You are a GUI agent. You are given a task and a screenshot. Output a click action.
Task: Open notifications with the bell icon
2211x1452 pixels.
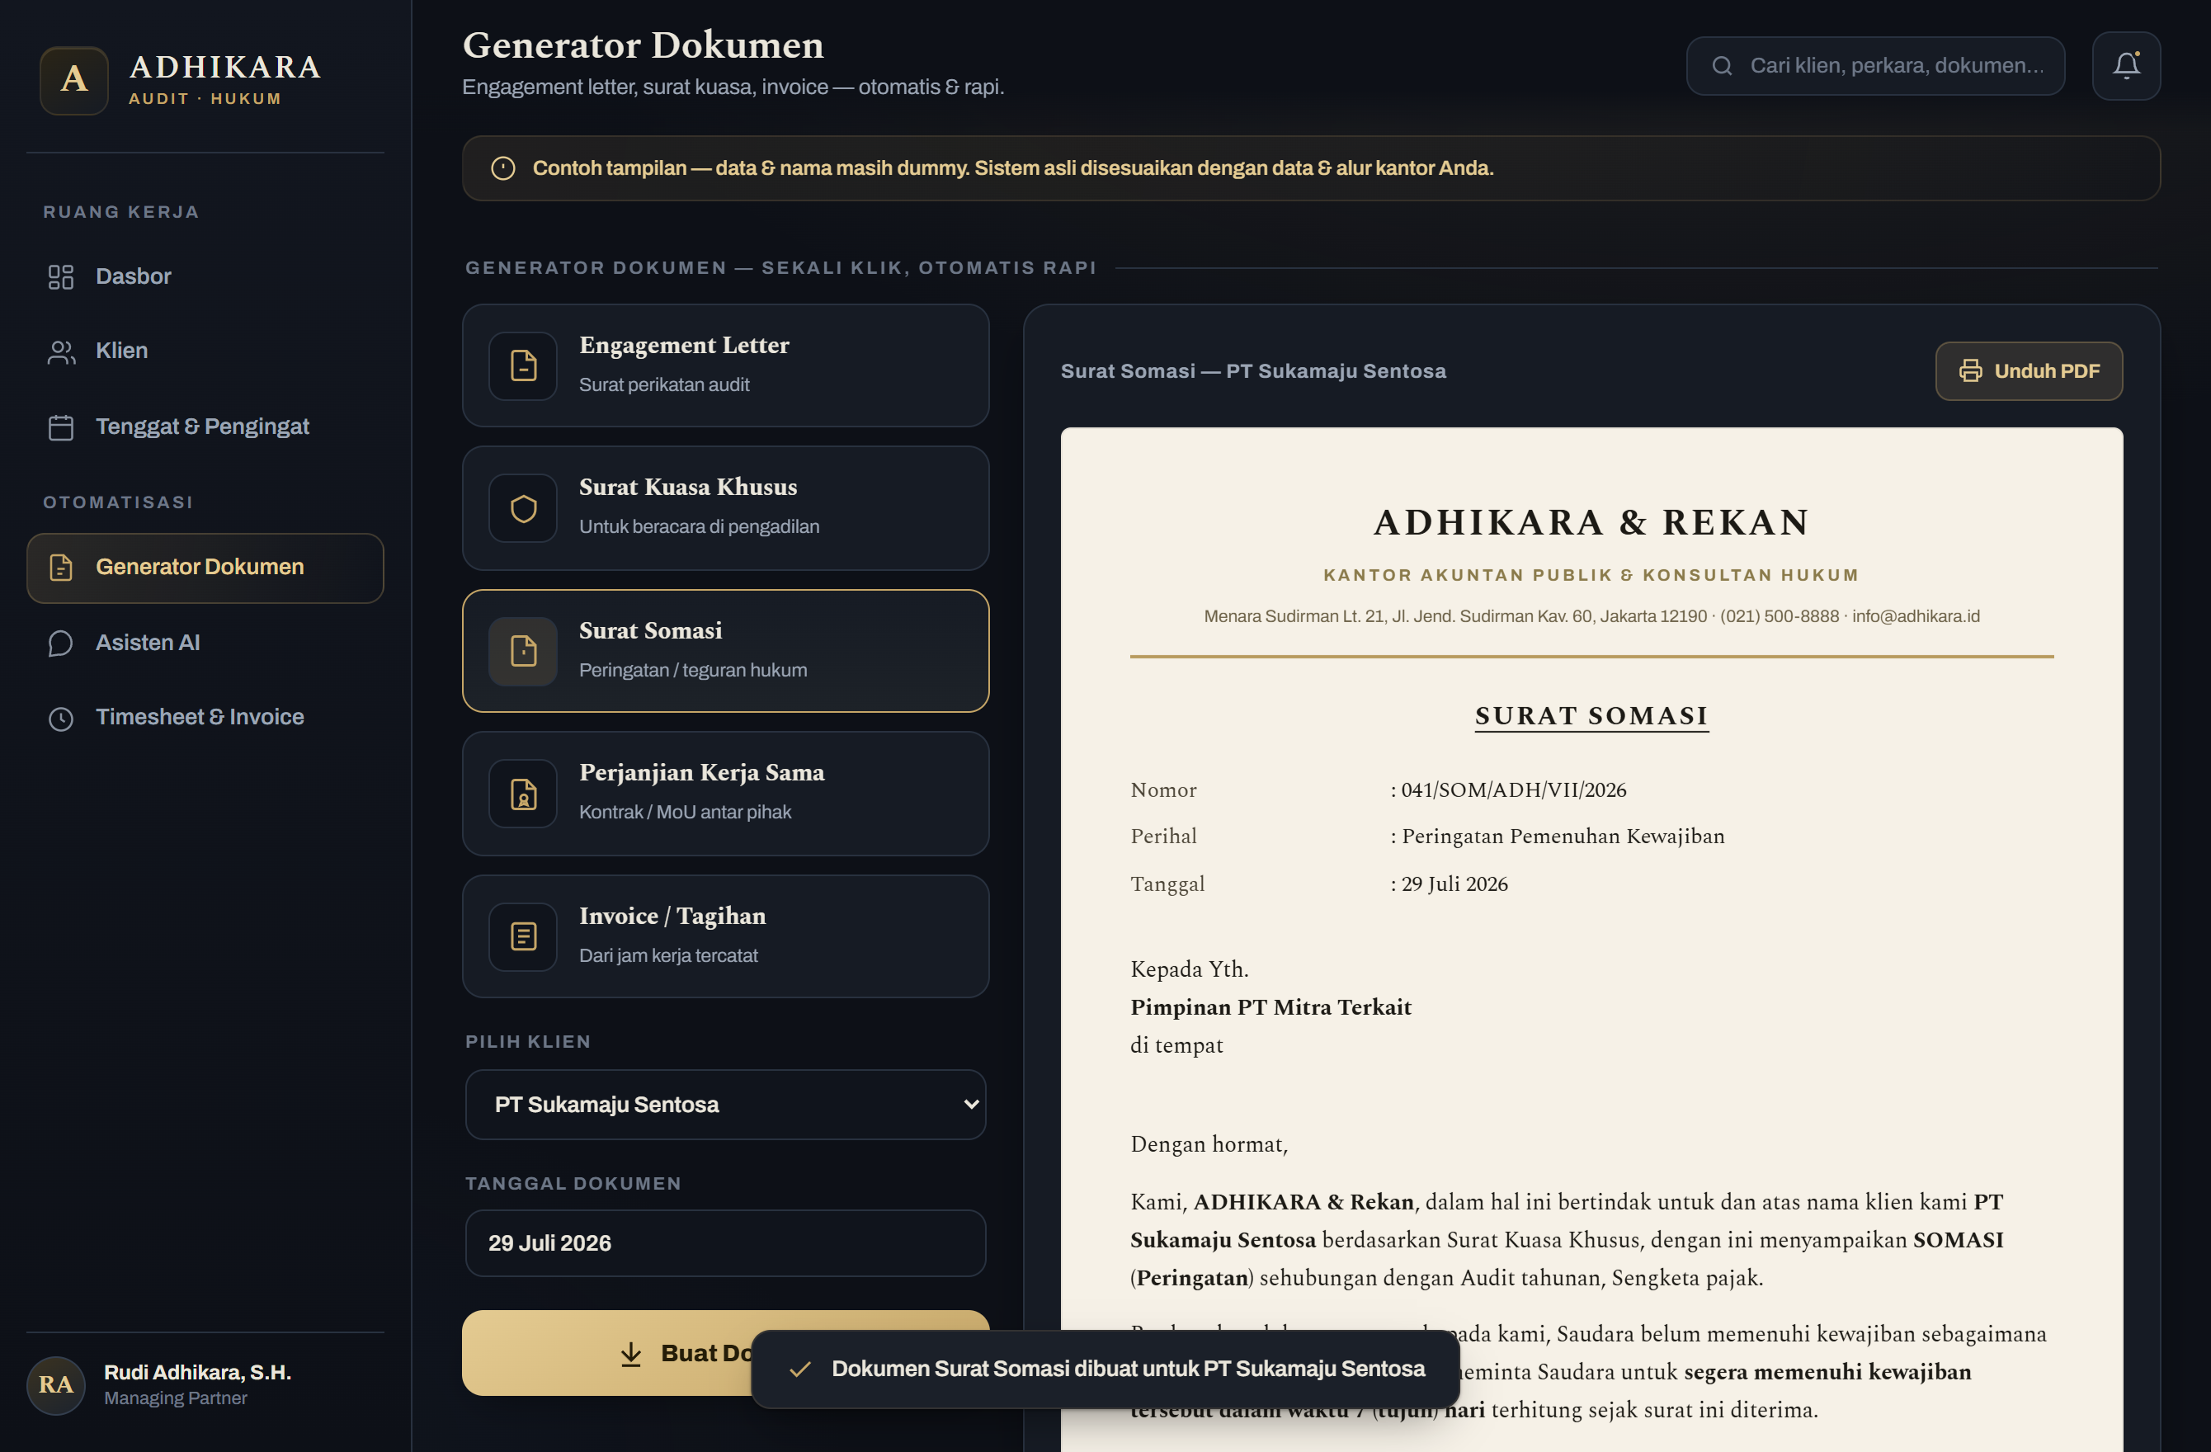2125,66
